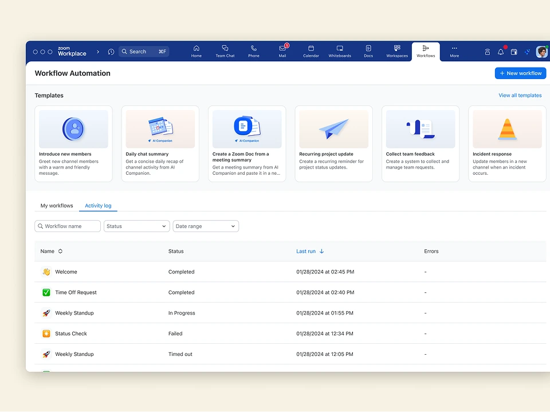
Task: Open Mail with unread badge
Action: click(282, 51)
